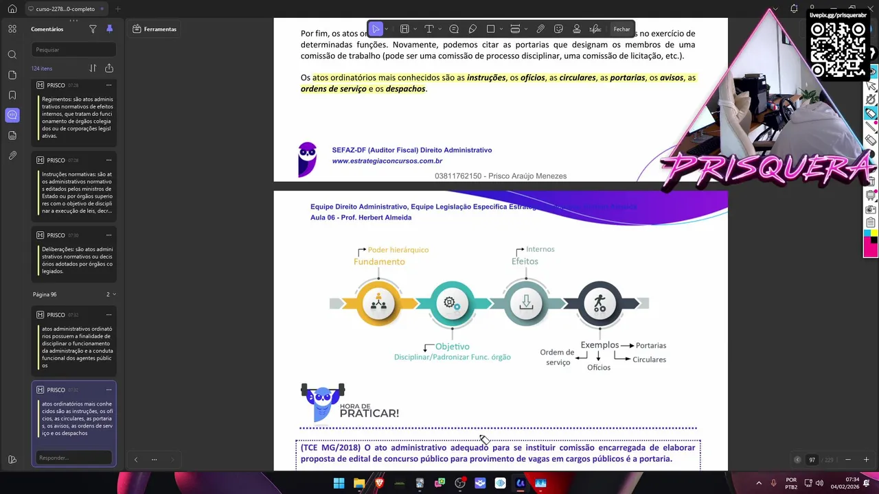
Task: Open www.estrategiaconcursos.com.br link
Action: [387, 161]
